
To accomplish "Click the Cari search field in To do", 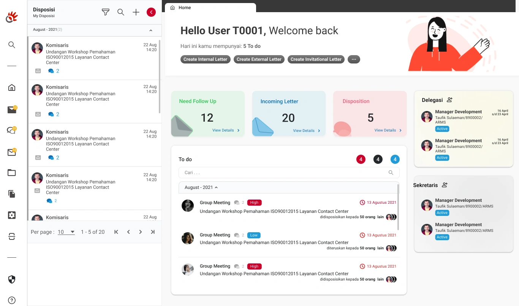I will point(285,173).
